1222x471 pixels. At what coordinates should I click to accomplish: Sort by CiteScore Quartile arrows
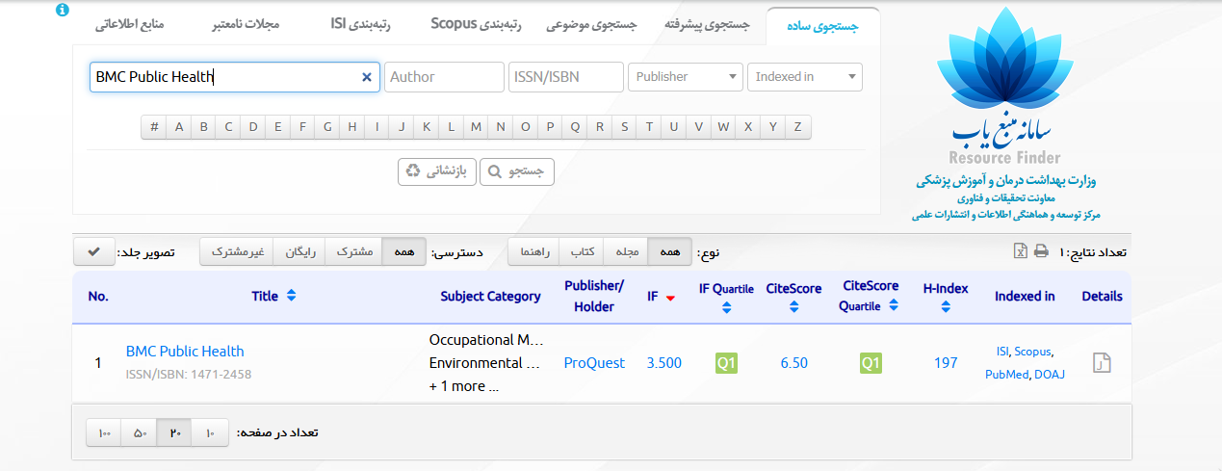coord(894,305)
